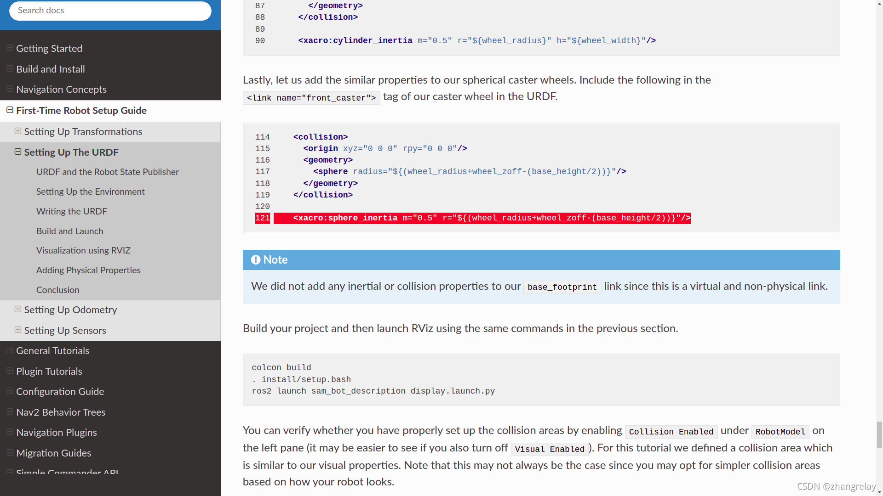Click the page vertical scrollbar thumb
This screenshot has height=496, width=883.
(879, 434)
